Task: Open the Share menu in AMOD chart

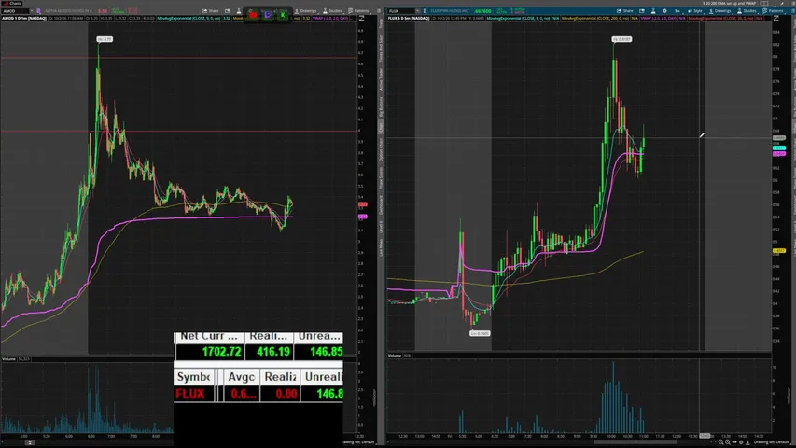Action: click(x=210, y=10)
